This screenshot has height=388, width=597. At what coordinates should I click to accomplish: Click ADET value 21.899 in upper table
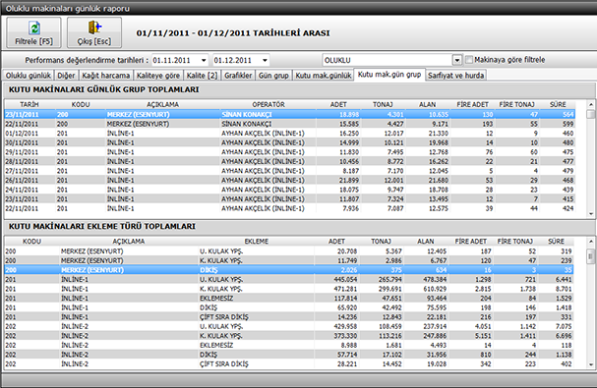pyautogui.click(x=349, y=180)
